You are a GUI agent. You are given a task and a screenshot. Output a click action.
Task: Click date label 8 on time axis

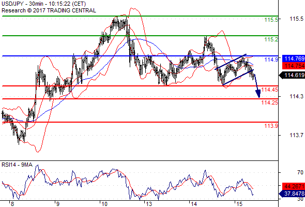coord(12,204)
